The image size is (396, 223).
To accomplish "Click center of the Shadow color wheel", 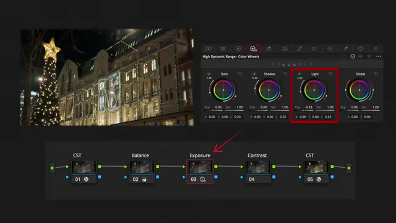I will tap(269, 90).
